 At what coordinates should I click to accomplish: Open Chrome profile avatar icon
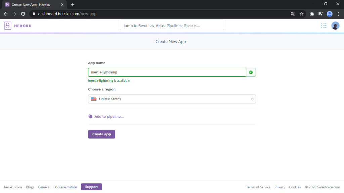click(329, 14)
